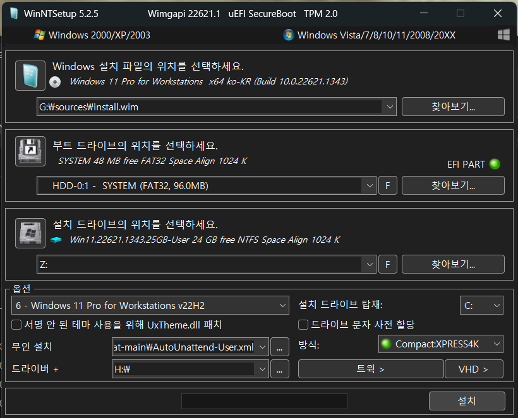Open the Z: install drive dropdown
The height and width of the screenshot is (418, 518).
[370, 264]
